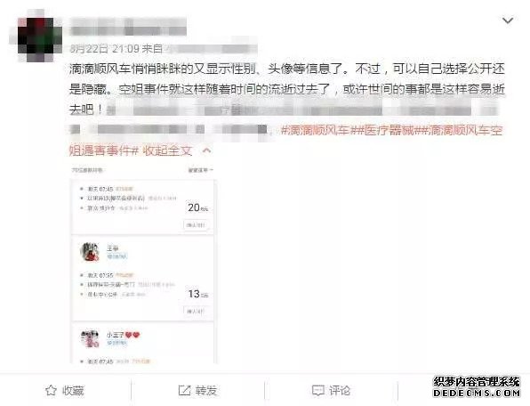Click the 转发 share icon

184,391
